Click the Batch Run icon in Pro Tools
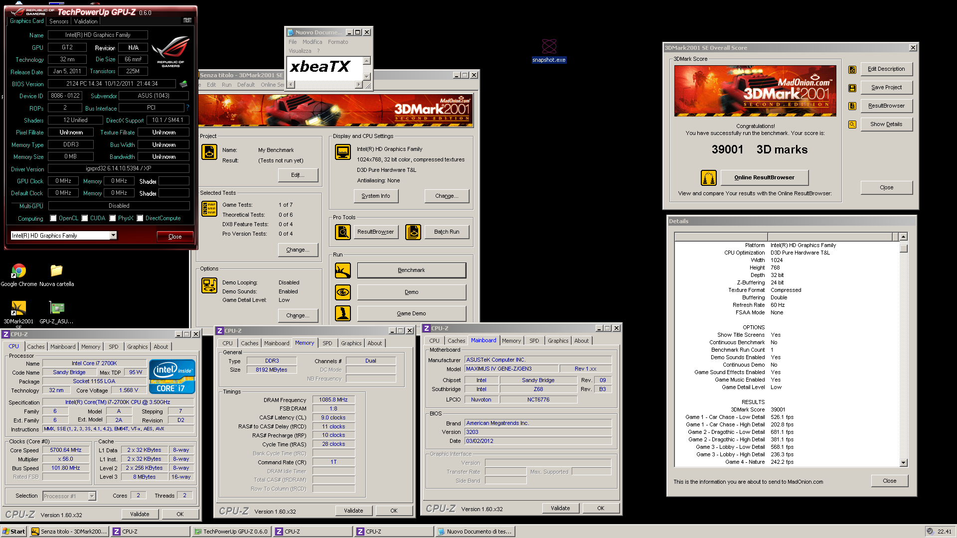The image size is (957, 538). coord(413,232)
